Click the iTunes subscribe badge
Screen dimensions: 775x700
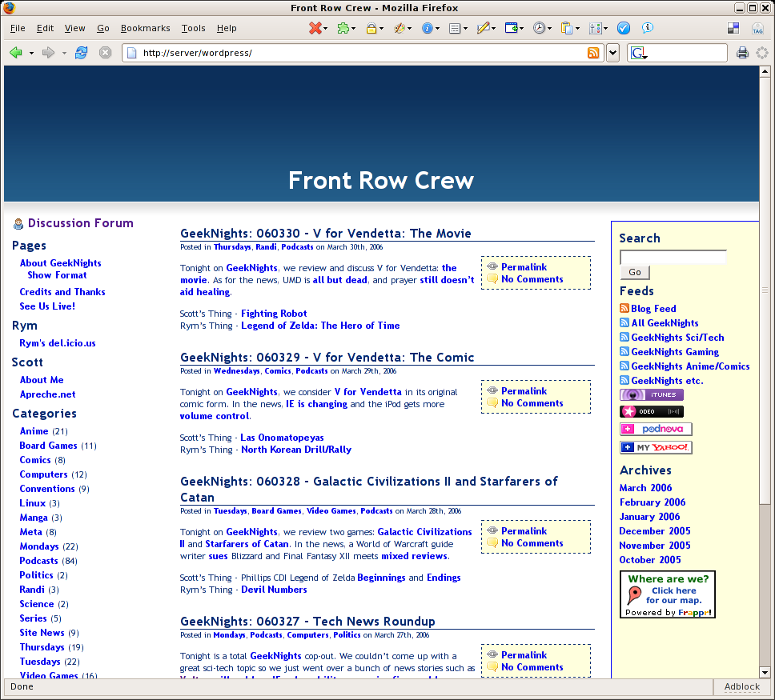coord(652,394)
